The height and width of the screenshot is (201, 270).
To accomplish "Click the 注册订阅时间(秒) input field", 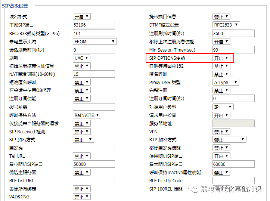I will coord(233,98).
